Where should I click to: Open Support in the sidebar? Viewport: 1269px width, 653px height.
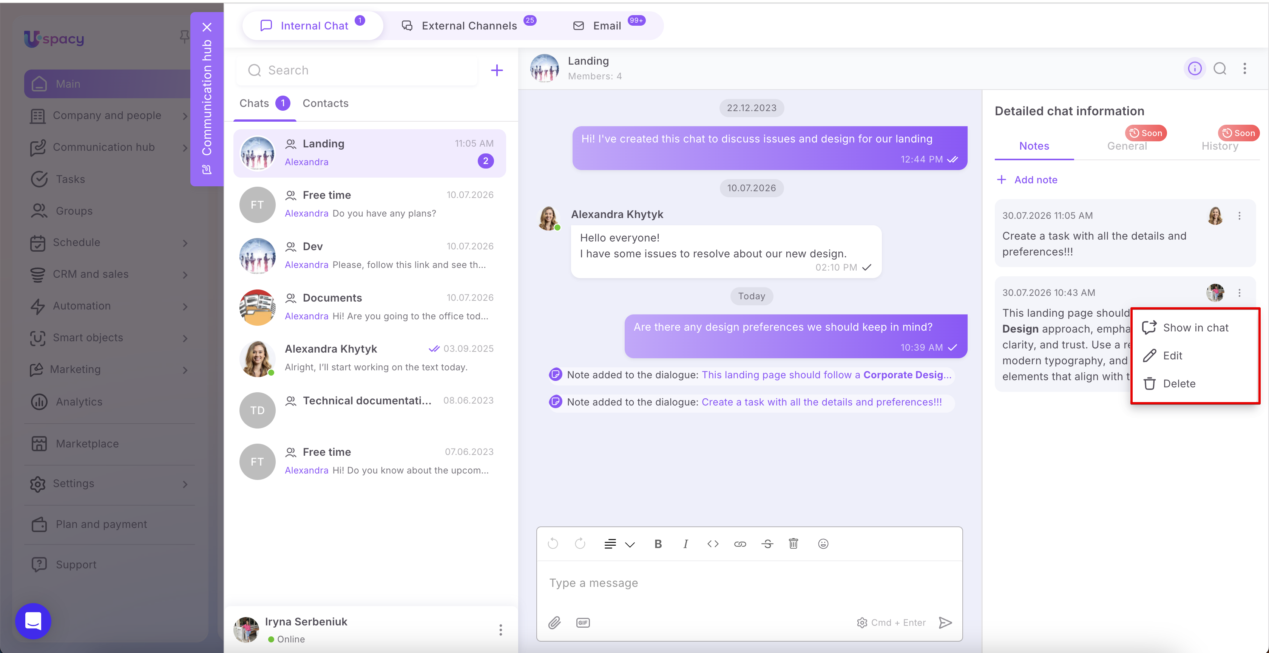click(x=76, y=564)
